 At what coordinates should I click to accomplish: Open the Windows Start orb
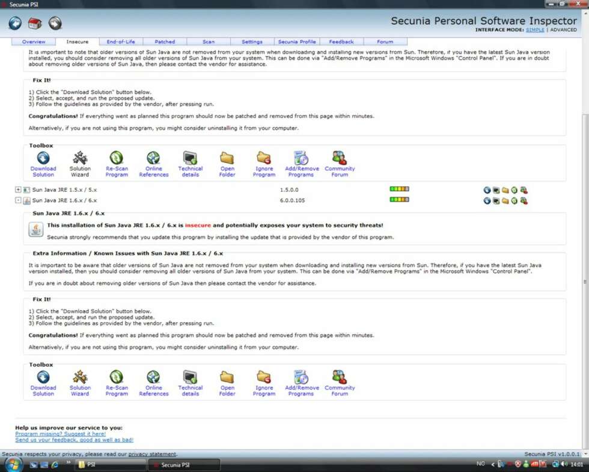point(14,464)
